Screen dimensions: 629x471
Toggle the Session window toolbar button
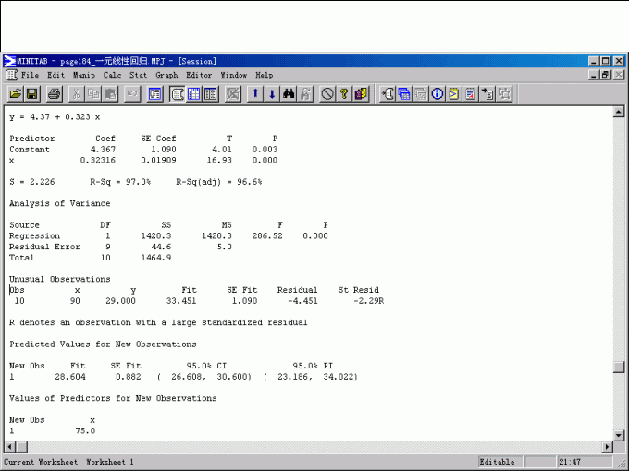(x=177, y=94)
